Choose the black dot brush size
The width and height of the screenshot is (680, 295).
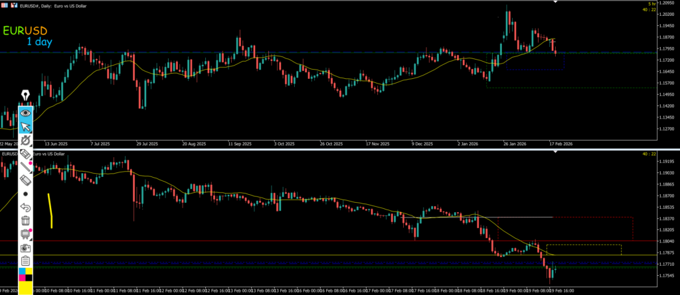point(26,194)
